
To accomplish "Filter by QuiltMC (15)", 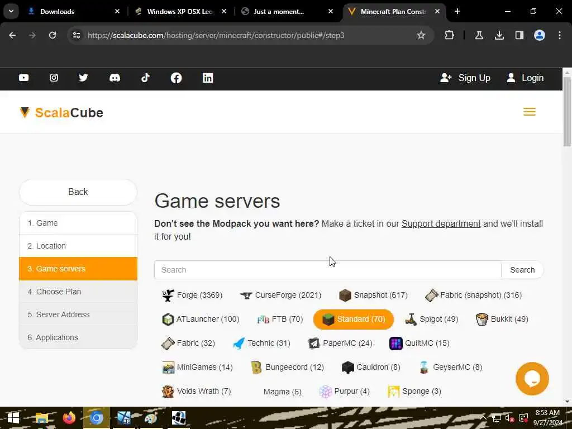I will [x=420, y=344].
